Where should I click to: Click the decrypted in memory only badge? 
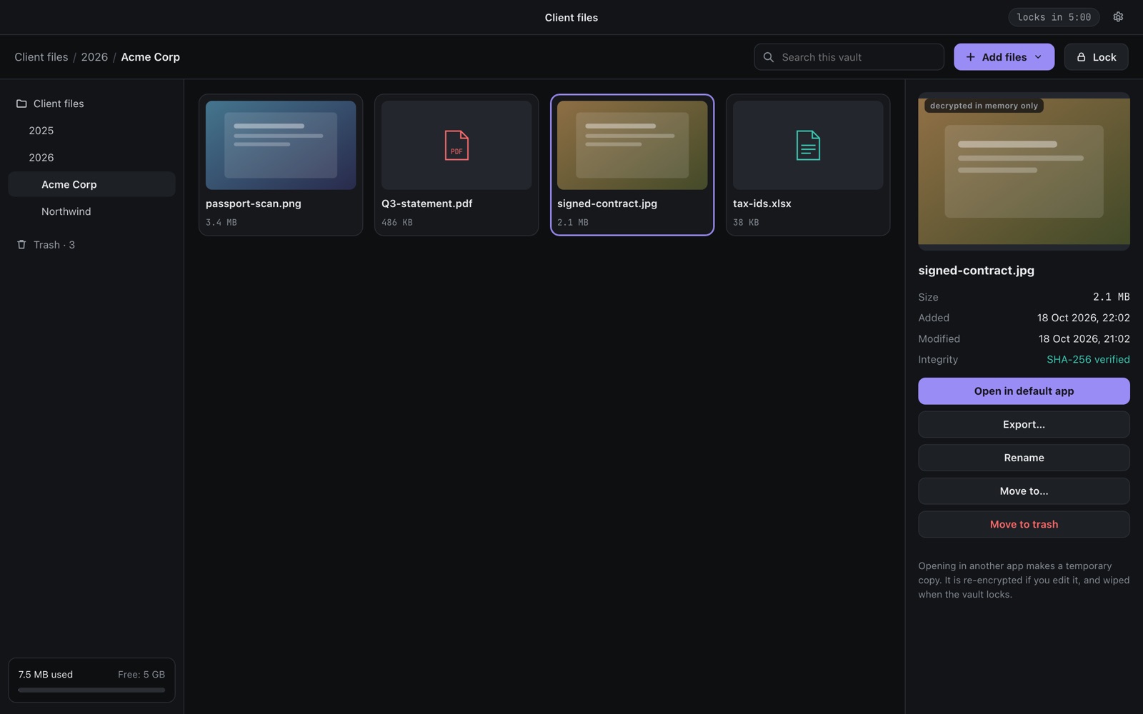point(984,106)
